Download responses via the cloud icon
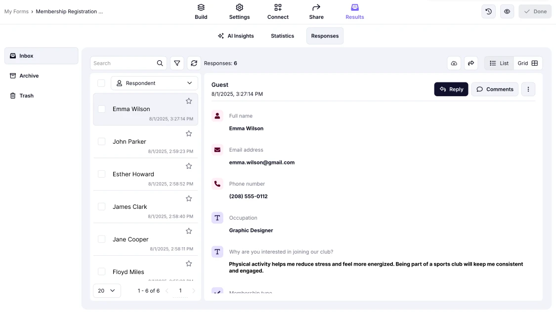The image size is (556, 314). (x=454, y=63)
